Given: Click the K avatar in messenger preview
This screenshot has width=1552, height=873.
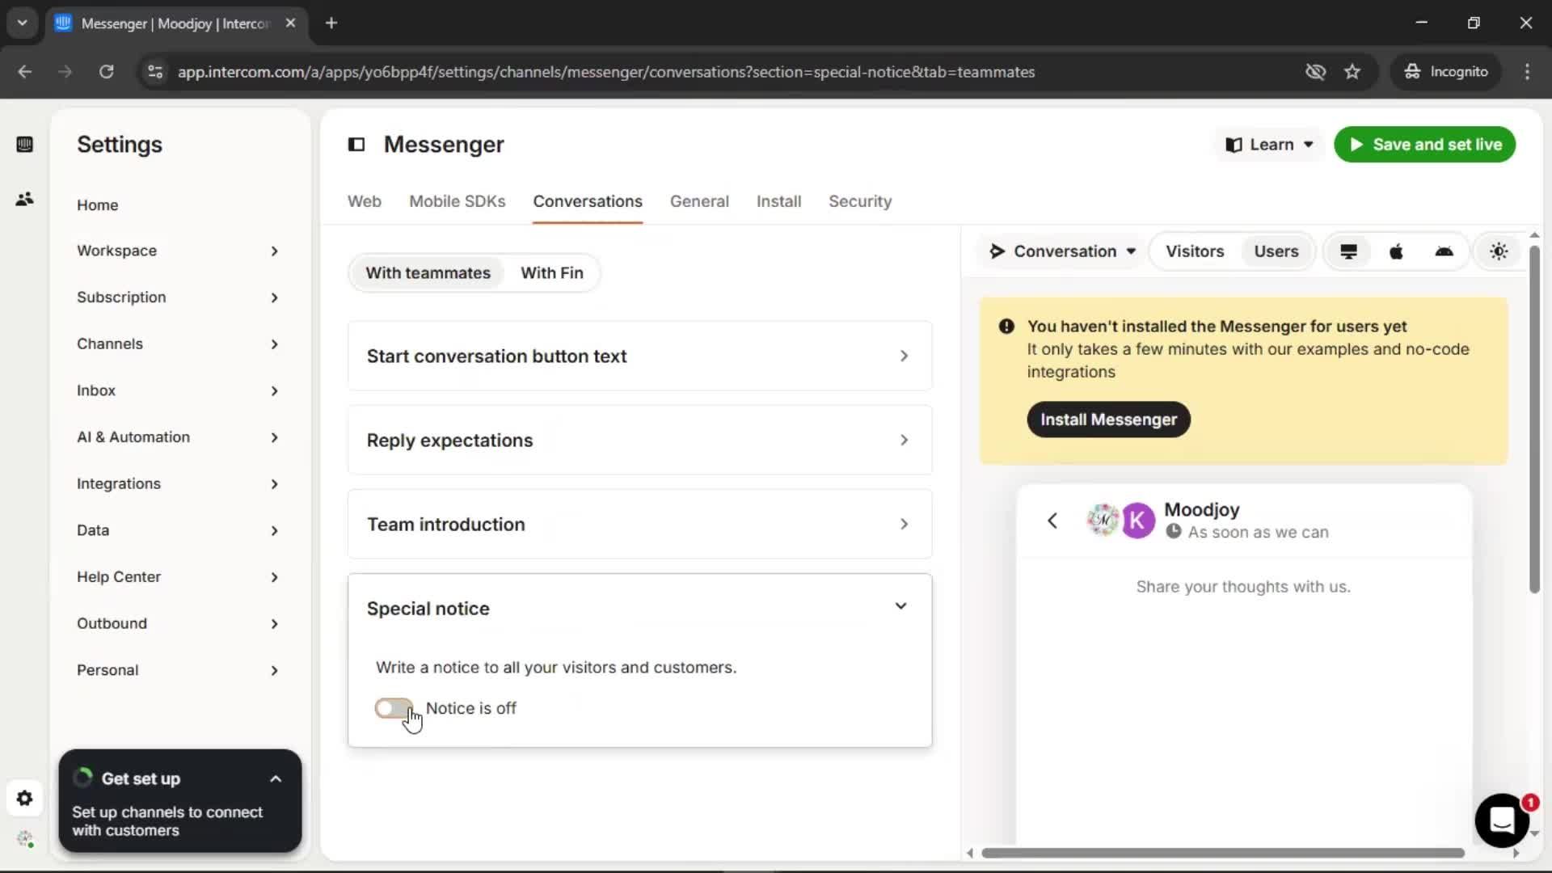Looking at the screenshot, I should (1138, 521).
